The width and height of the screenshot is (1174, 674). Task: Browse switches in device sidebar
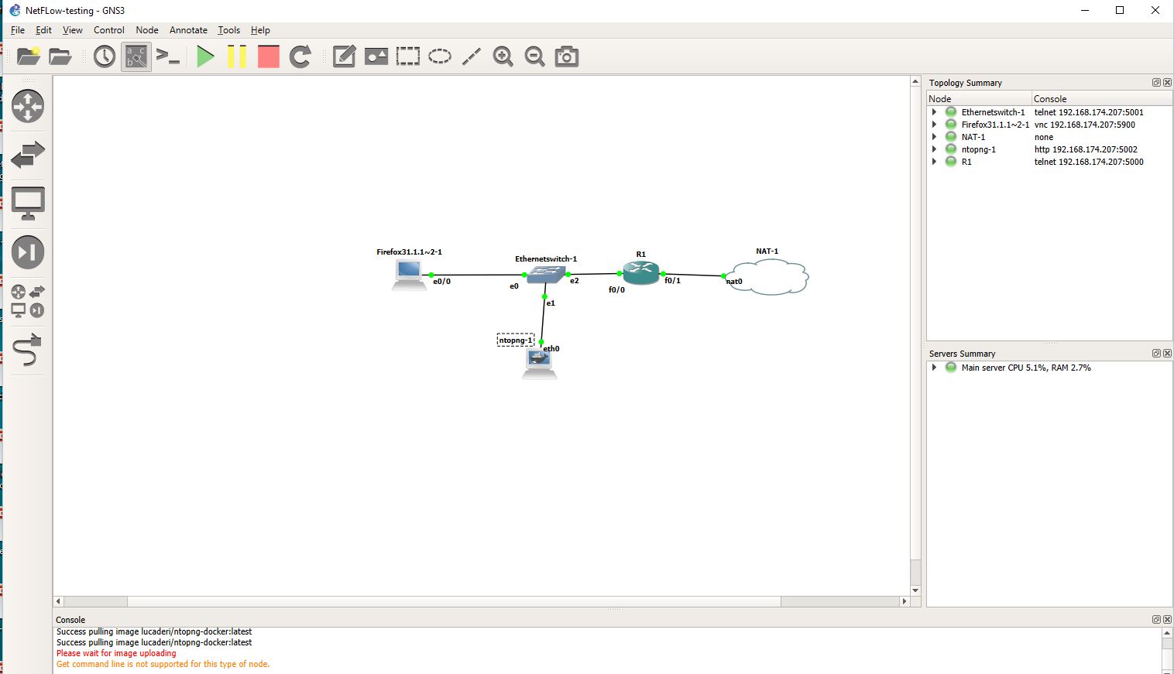coord(28,155)
